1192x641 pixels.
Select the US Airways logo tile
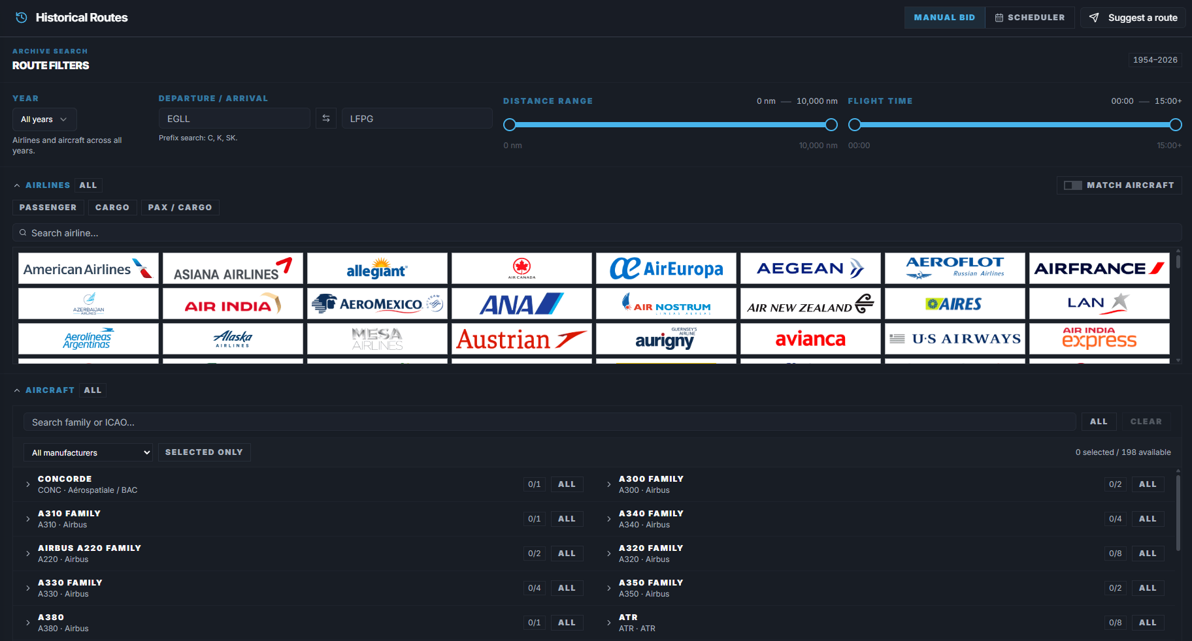click(955, 339)
